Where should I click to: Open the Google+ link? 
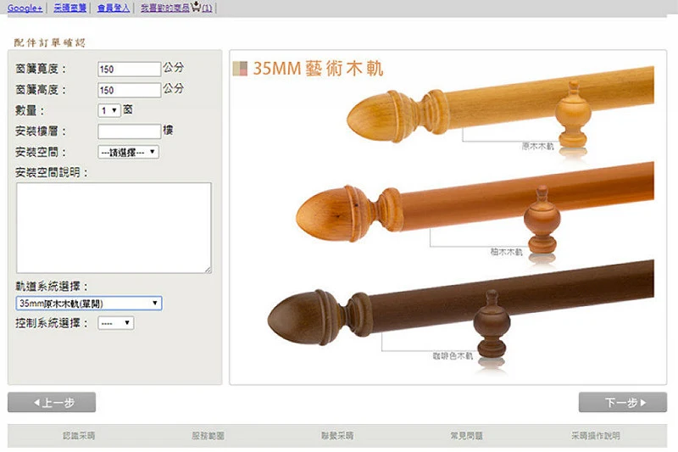coord(25,8)
